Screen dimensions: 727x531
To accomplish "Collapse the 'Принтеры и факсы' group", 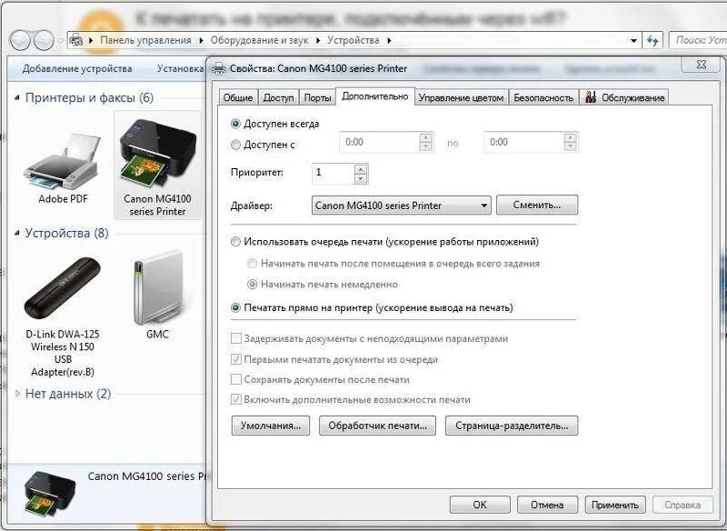I will point(17,98).
